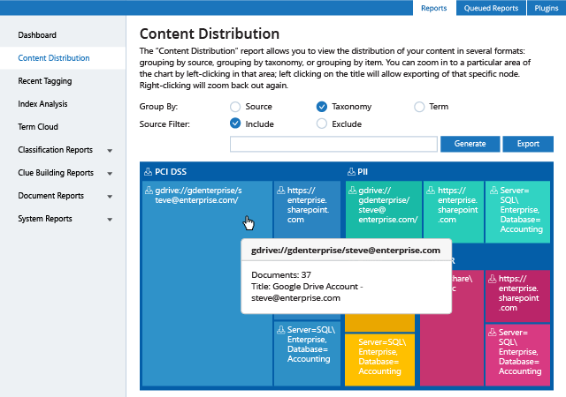Viewport: 566px width, 397px height.
Task: Click the Classification Reports label
Action: pos(55,150)
